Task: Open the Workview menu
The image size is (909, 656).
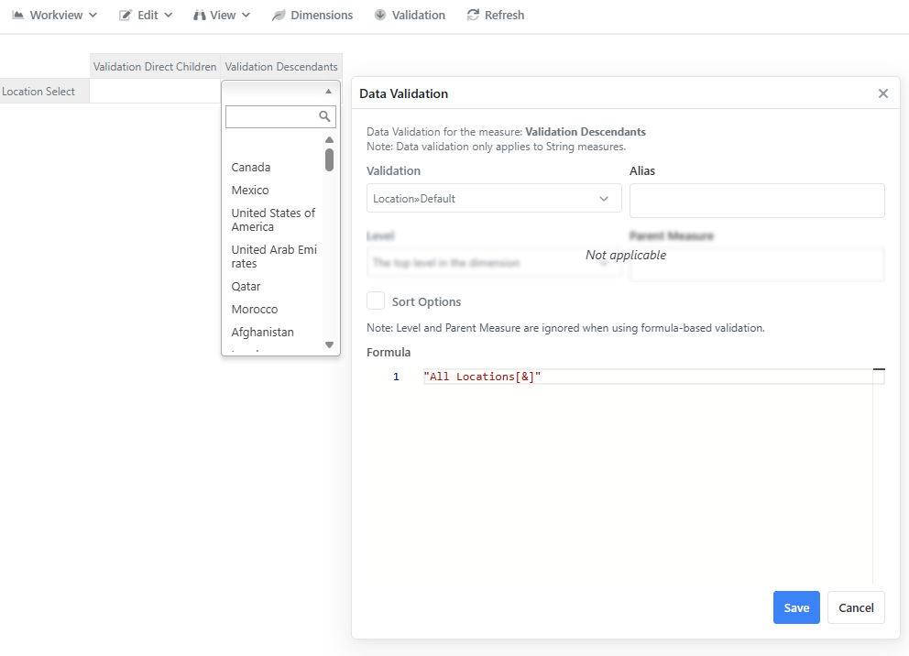Action: tap(54, 15)
